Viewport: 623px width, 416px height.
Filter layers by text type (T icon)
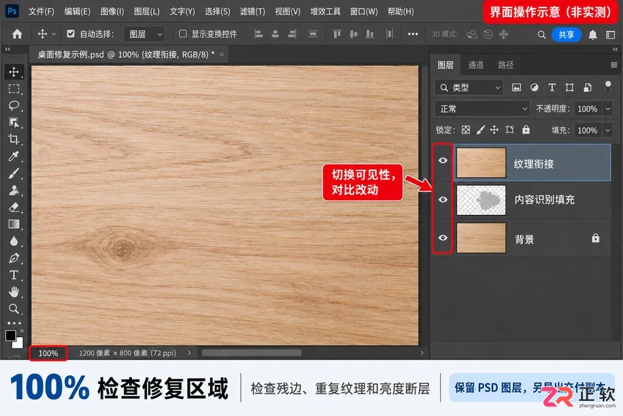point(552,87)
